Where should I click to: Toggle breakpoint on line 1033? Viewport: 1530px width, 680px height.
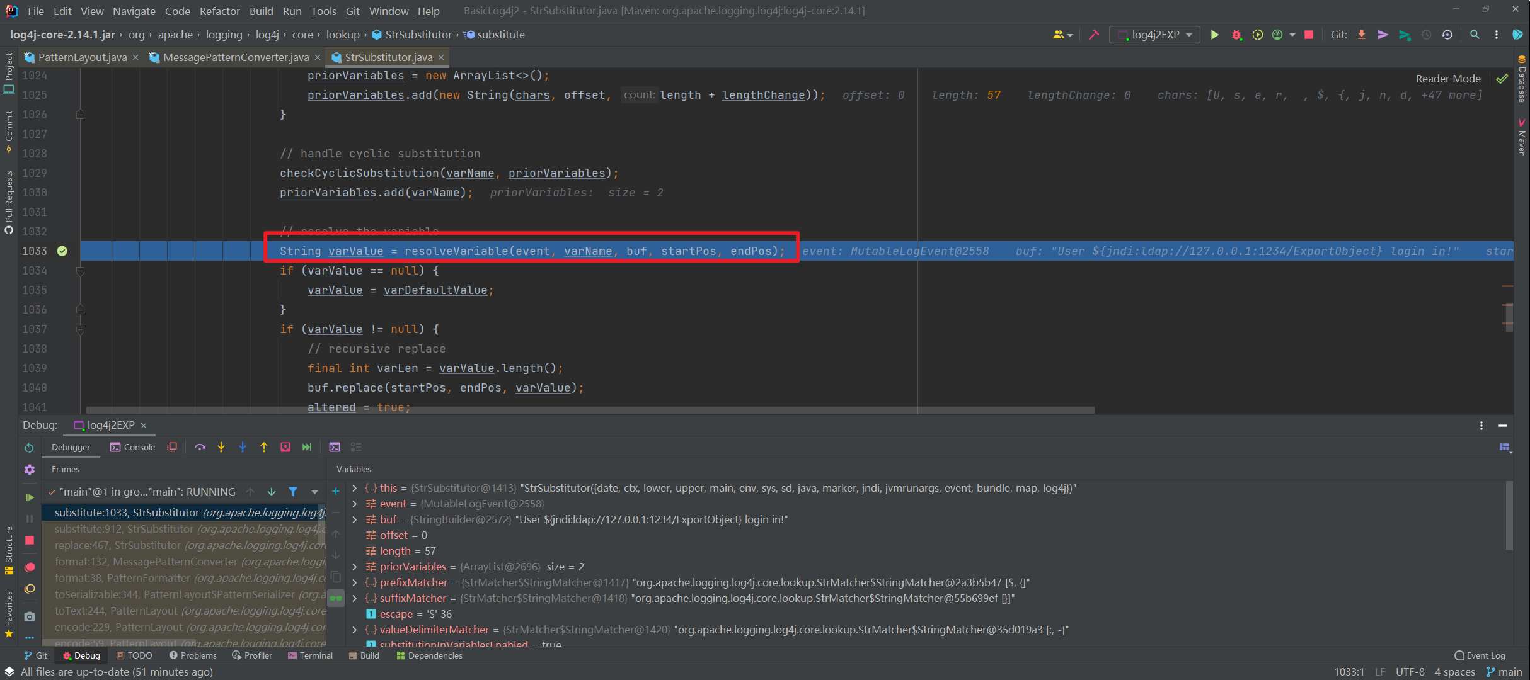point(62,251)
